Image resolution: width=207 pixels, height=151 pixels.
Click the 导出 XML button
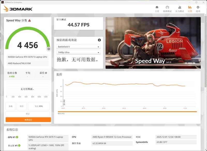(x=39, y=106)
